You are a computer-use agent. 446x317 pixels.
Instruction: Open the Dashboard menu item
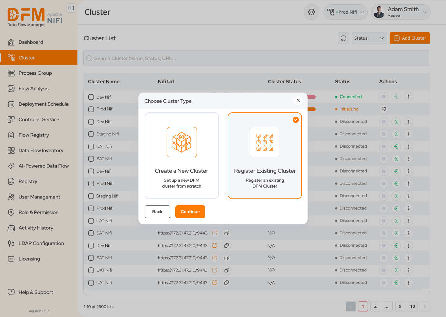coord(39,42)
